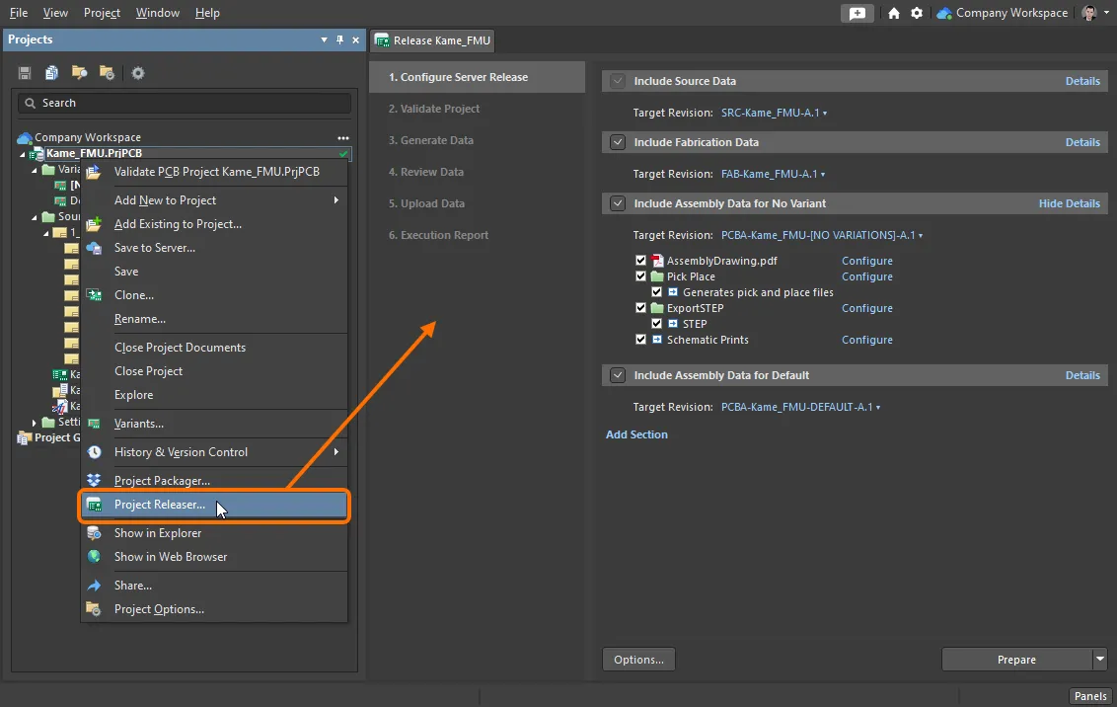Screen dimensions: 1117x707
Task: Click the Projects panel Search field
Action: pos(185,104)
